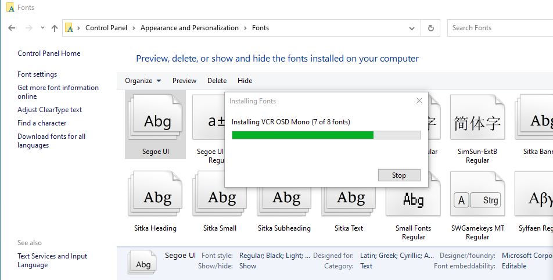Open the Organize dropdown menu
The height and width of the screenshot is (280, 553).
tap(143, 81)
